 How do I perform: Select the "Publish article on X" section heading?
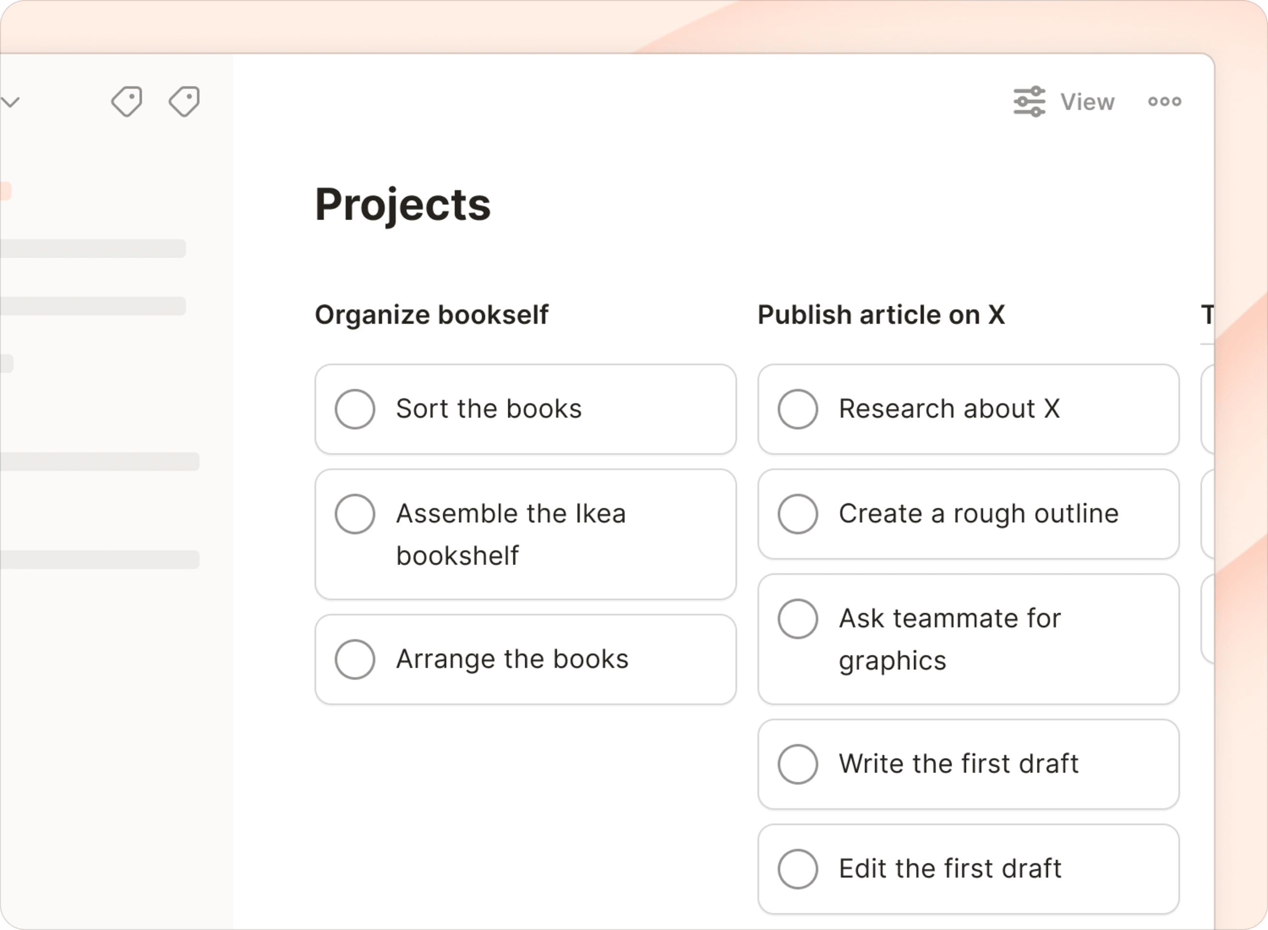pos(881,315)
